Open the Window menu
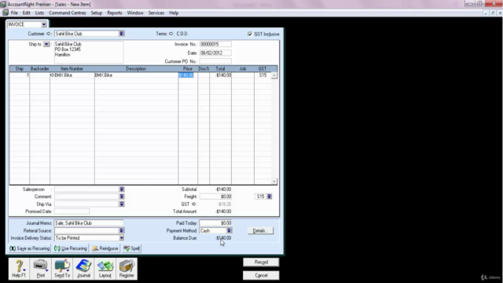 point(135,13)
